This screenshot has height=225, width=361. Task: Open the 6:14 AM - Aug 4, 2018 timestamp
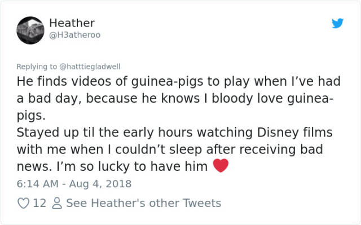tap(74, 184)
